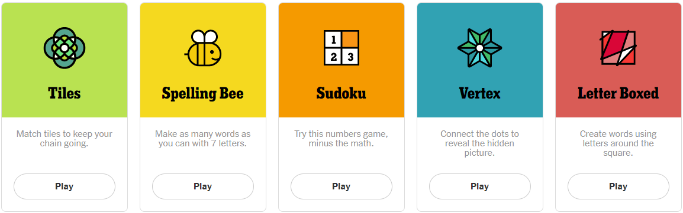Click "Make as many words" description text
This screenshot has height=213, width=683.
coord(203,139)
